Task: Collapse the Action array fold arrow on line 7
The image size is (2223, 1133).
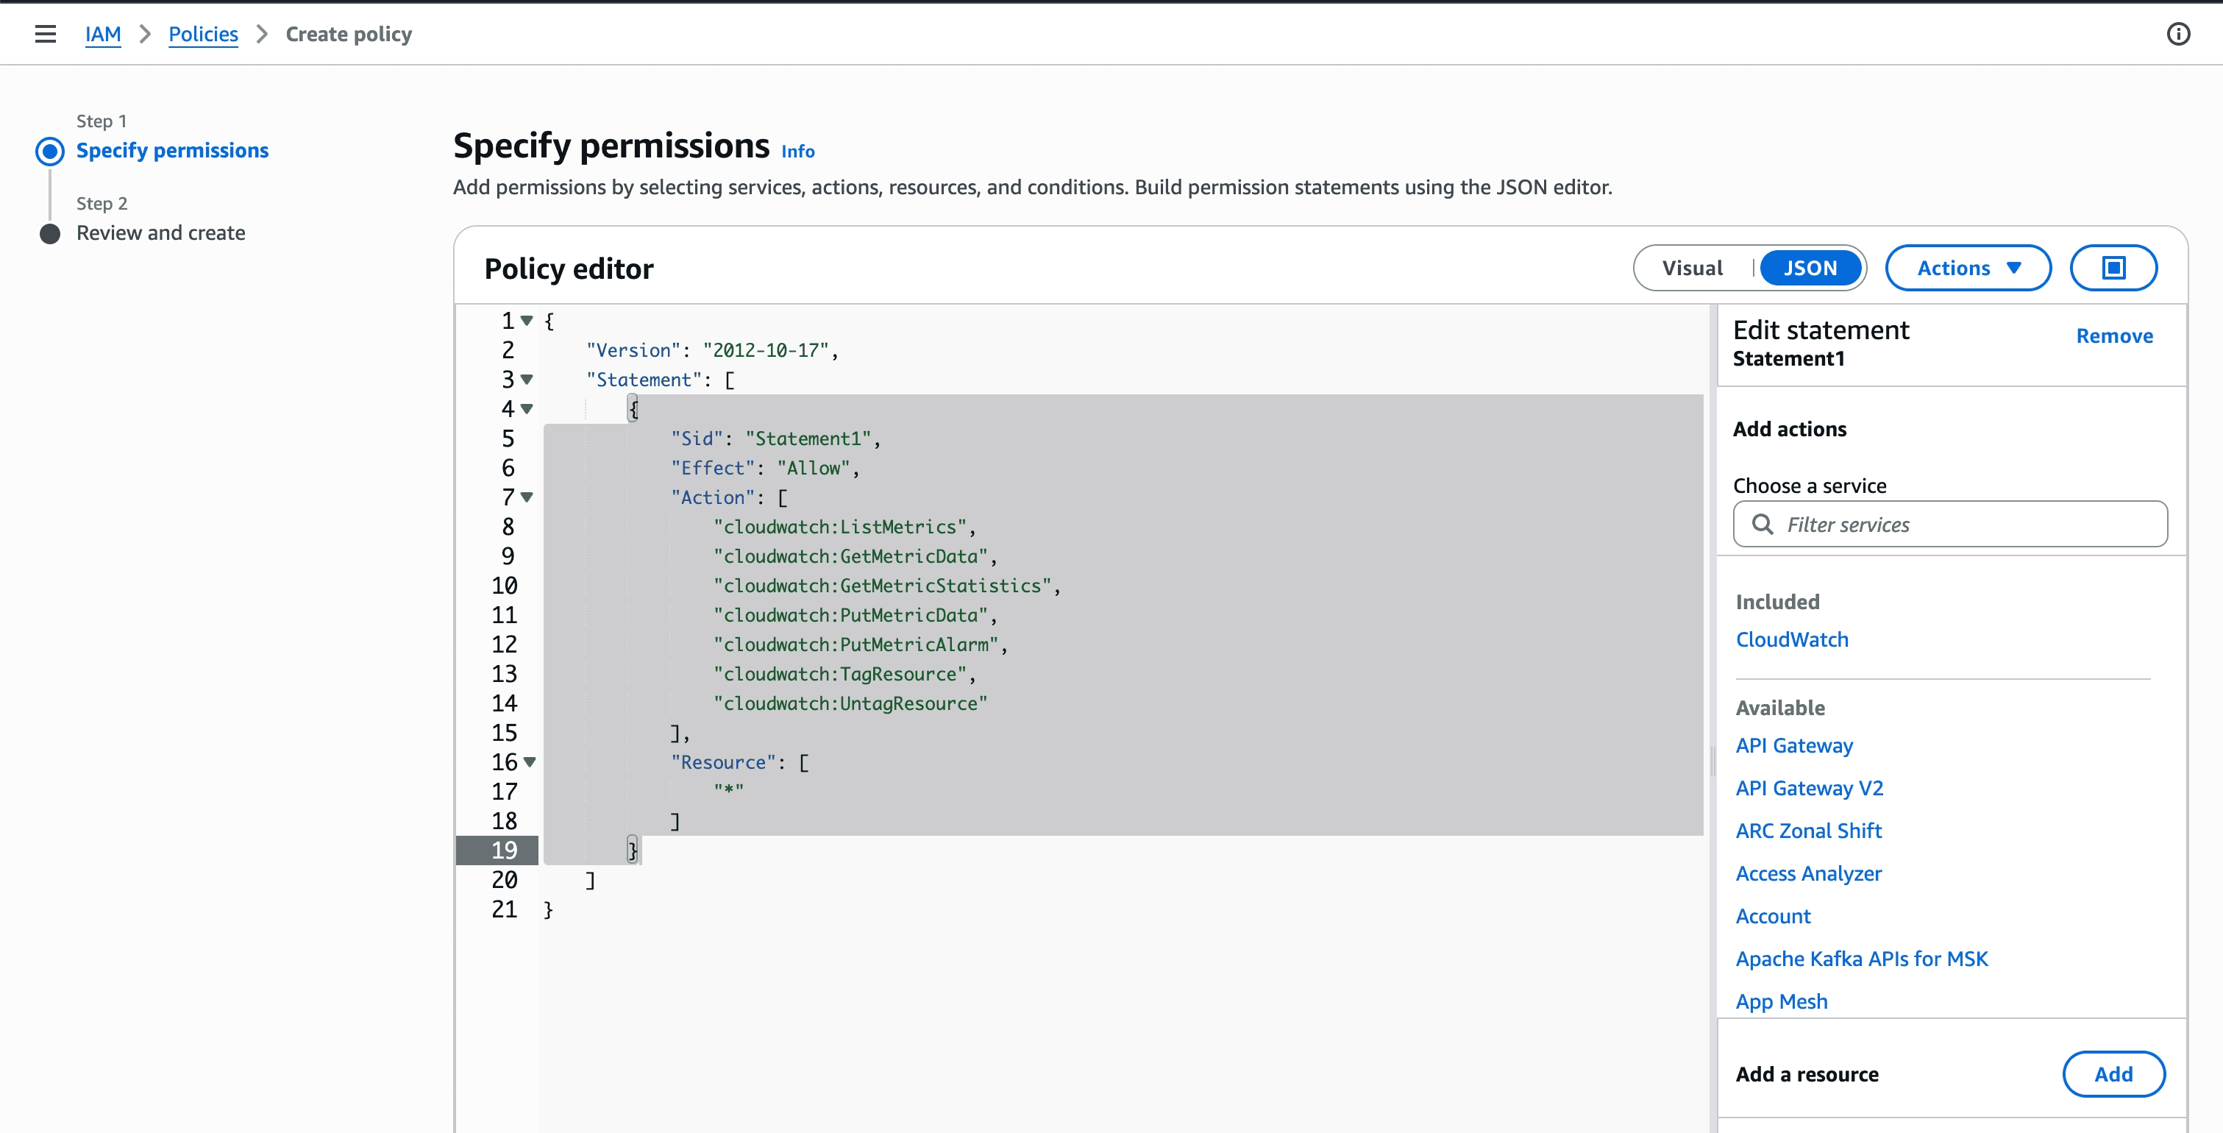Action: pos(527,496)
